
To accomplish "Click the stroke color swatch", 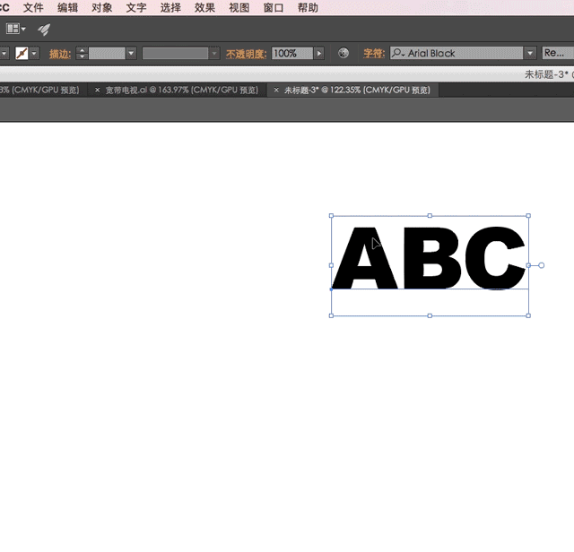I will click(x=22, y=54).
